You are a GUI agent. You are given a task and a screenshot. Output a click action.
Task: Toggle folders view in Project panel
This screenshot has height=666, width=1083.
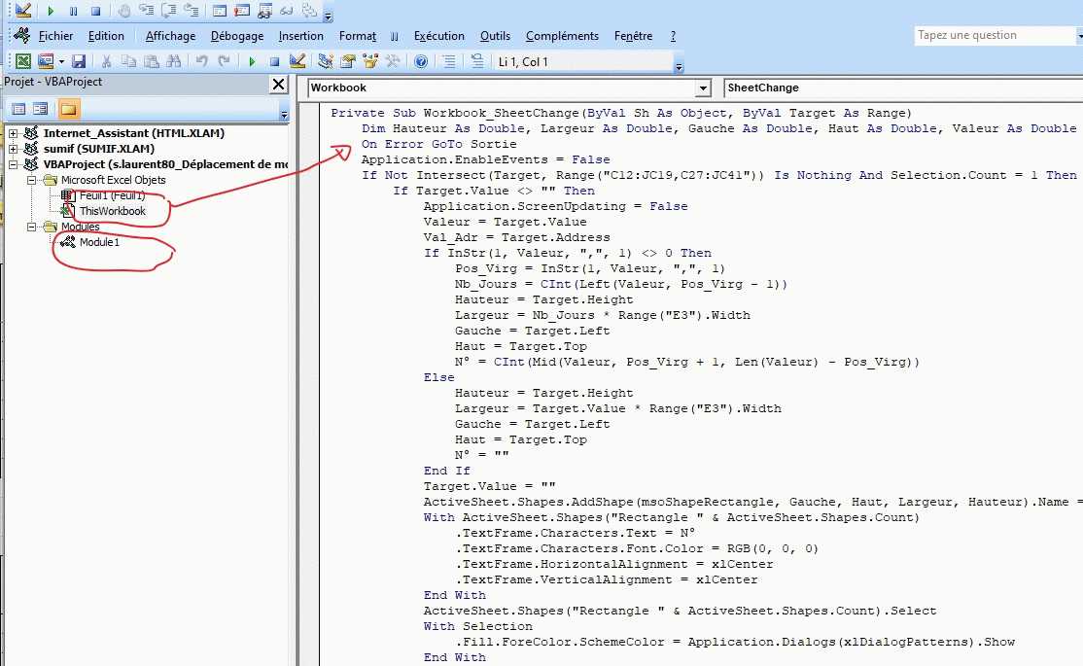point(68,109)
